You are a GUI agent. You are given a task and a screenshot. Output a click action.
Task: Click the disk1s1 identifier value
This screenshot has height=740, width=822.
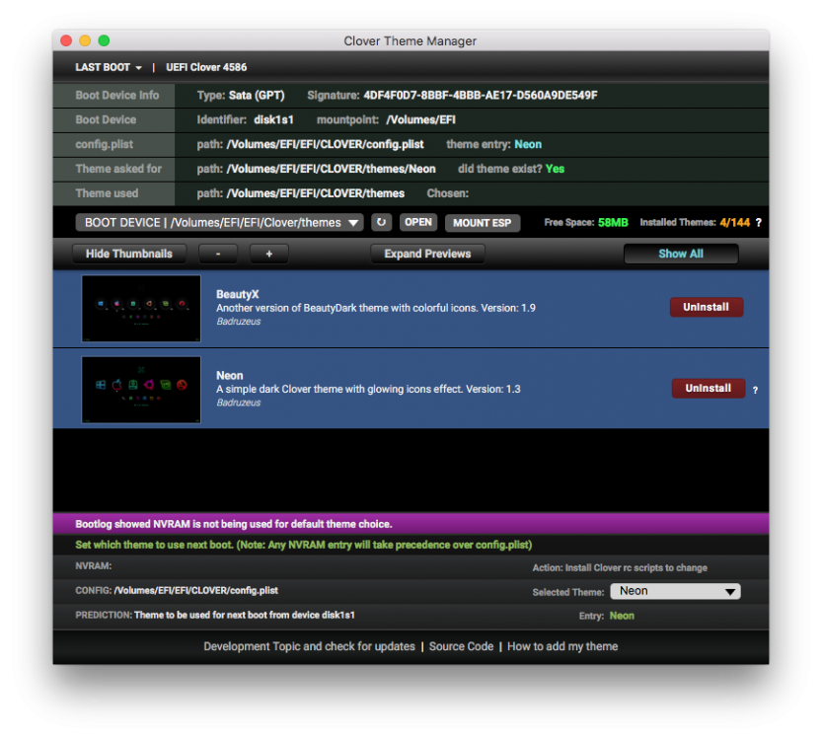(273, 120)
